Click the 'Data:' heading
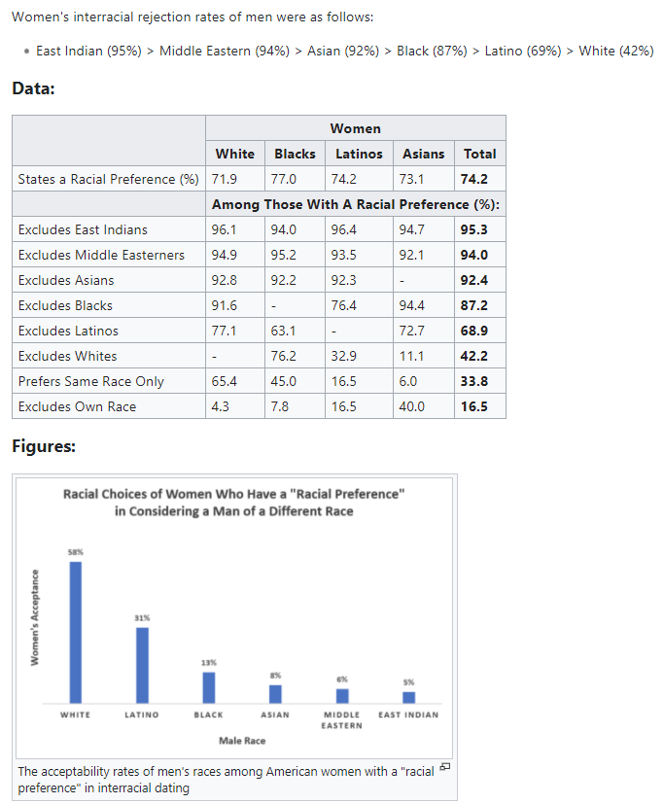This screenshot has height=804, width=664. [33, 88]
